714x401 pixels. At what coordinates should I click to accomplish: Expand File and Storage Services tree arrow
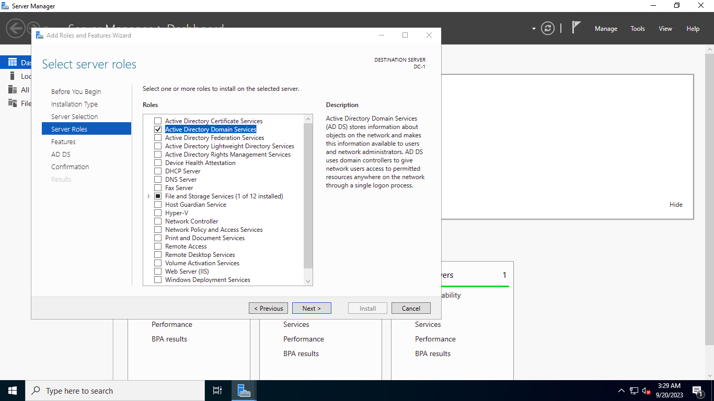[148, 196]
